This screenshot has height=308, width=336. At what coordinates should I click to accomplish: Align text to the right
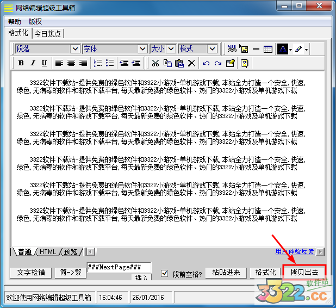(83, 63)
